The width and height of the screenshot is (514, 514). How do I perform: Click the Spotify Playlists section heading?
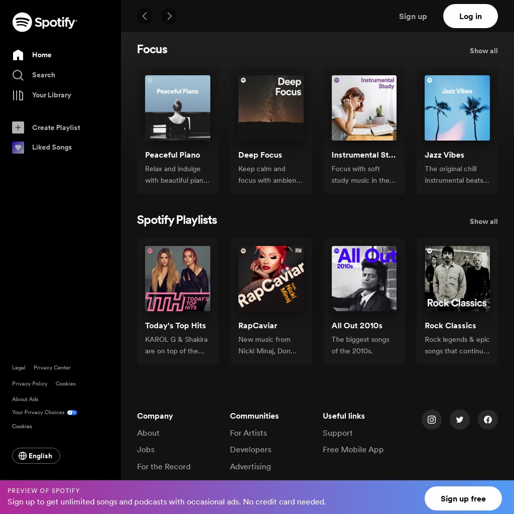pos(177,220)
